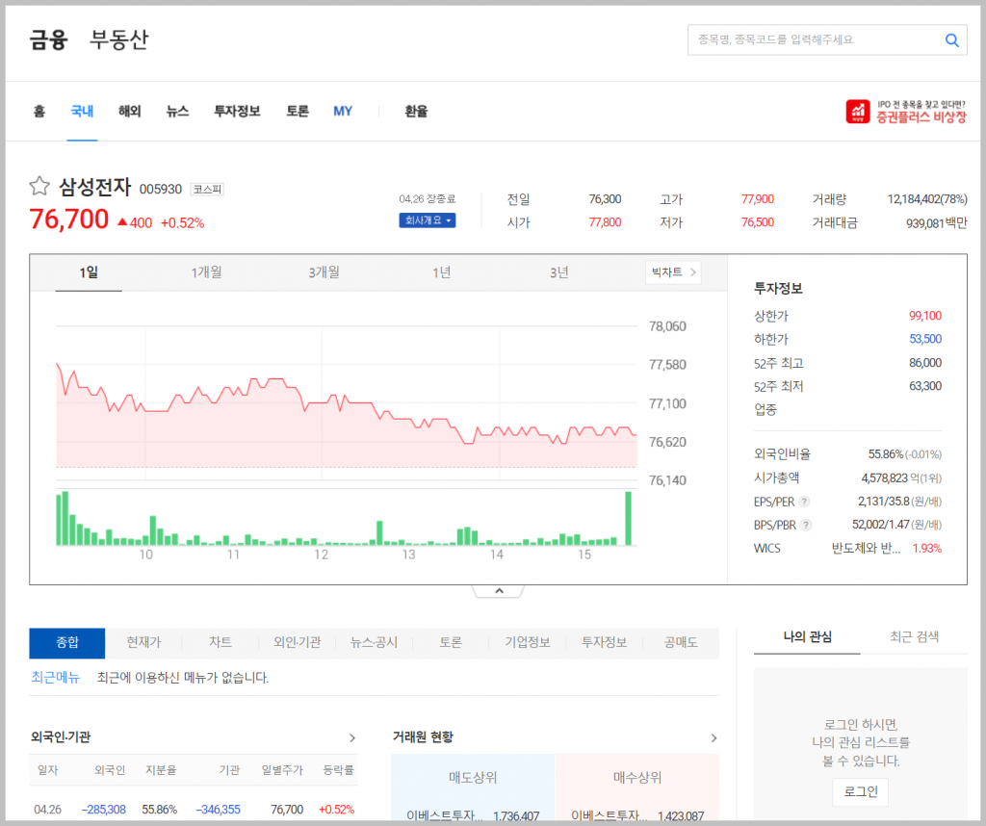Select the 국내 menu
986x826 pixels.
tap(83, 112)
